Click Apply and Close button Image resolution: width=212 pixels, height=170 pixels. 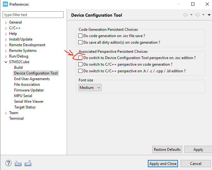163,164
